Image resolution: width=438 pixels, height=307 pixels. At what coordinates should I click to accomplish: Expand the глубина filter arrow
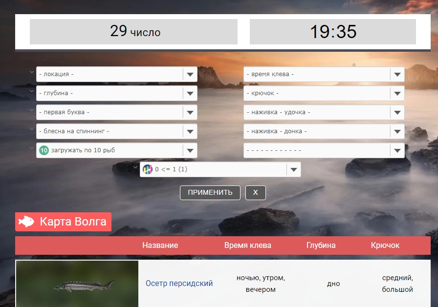pyautogui.click(x=190, y=93)
